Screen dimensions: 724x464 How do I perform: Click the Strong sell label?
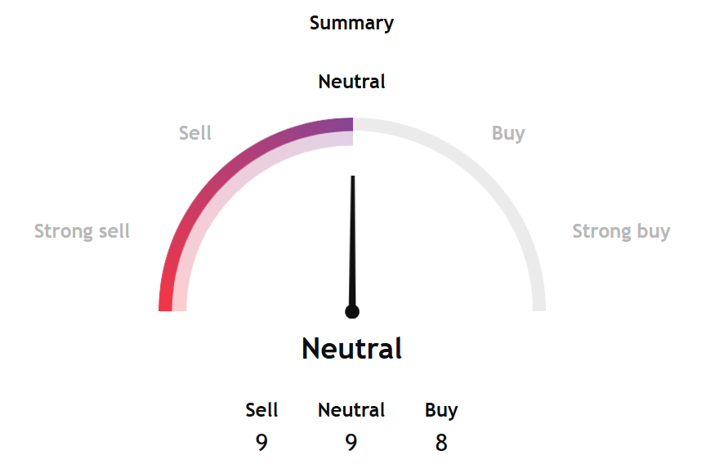pyautogui.click(x=82, y=231)
